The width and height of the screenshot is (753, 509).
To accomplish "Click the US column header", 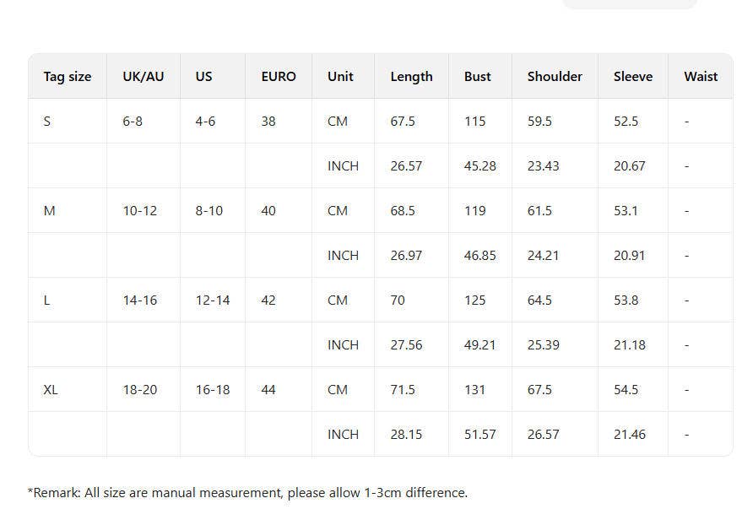I will click(x=204, y=77).
